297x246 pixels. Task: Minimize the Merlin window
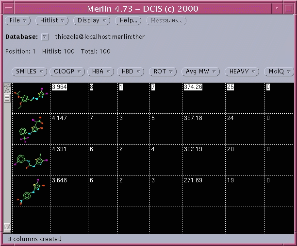277,9
